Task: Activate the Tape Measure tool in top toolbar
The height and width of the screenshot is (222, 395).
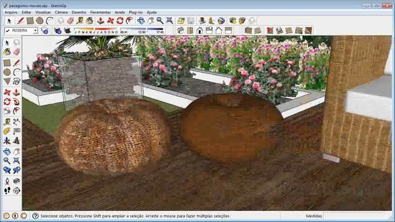Action: pos(80,20)
